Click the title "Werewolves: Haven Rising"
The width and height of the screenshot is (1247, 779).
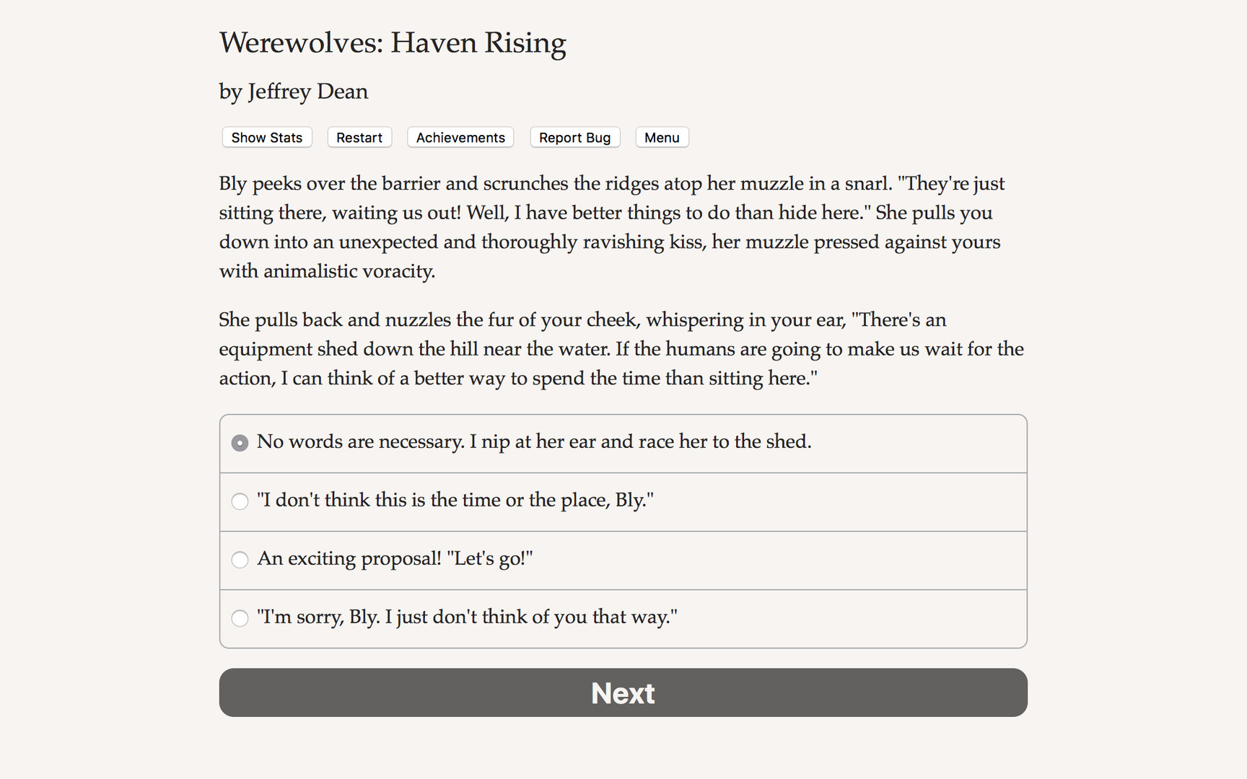(x=393, y=43)
